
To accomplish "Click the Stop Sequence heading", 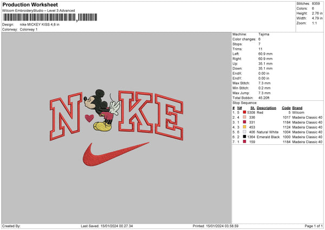I will pyautogui.click(x=245, y=103).
